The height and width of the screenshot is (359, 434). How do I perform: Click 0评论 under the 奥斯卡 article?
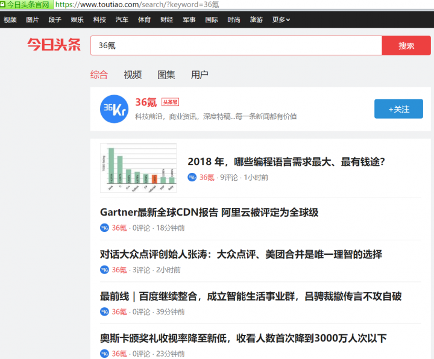tap(142, 354)
